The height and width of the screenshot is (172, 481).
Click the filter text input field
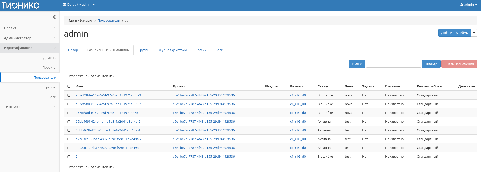pos(393,64)
